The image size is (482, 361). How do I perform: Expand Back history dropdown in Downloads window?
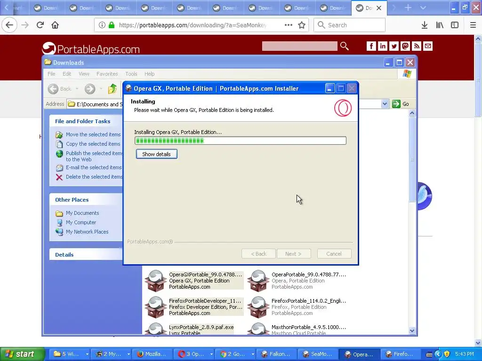pos(77,89)
